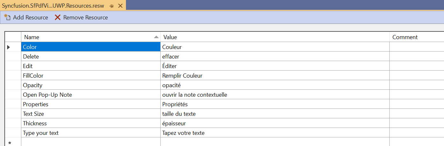Select the Delete resource name cell
Screen dimensions: 444x146
coord(91,56)
